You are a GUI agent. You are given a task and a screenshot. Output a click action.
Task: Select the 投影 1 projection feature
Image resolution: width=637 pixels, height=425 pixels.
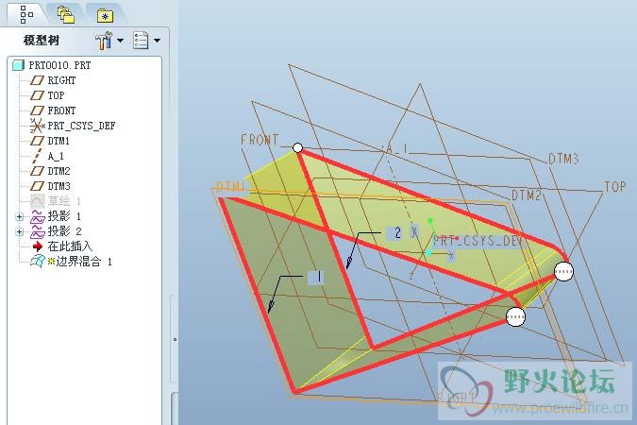64,216
